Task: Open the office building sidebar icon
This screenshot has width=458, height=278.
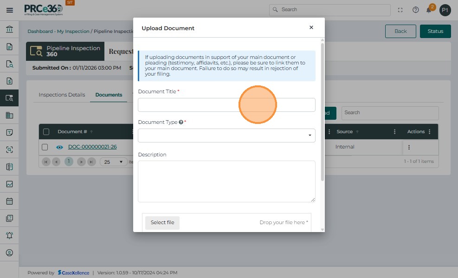Action: click(9, 115)
